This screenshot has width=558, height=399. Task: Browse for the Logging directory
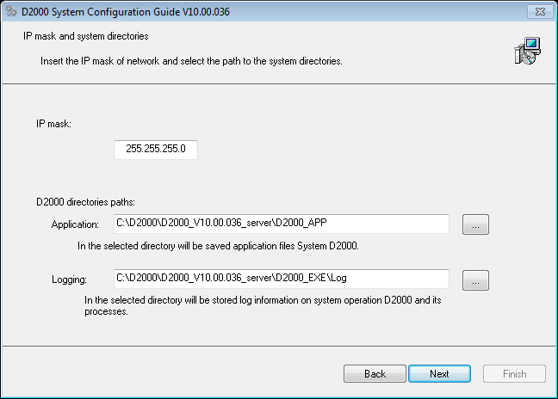point(476,279)
